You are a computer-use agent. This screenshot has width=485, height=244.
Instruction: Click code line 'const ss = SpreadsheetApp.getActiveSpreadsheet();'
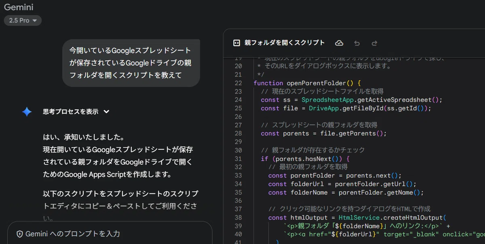tap(352, 100)
